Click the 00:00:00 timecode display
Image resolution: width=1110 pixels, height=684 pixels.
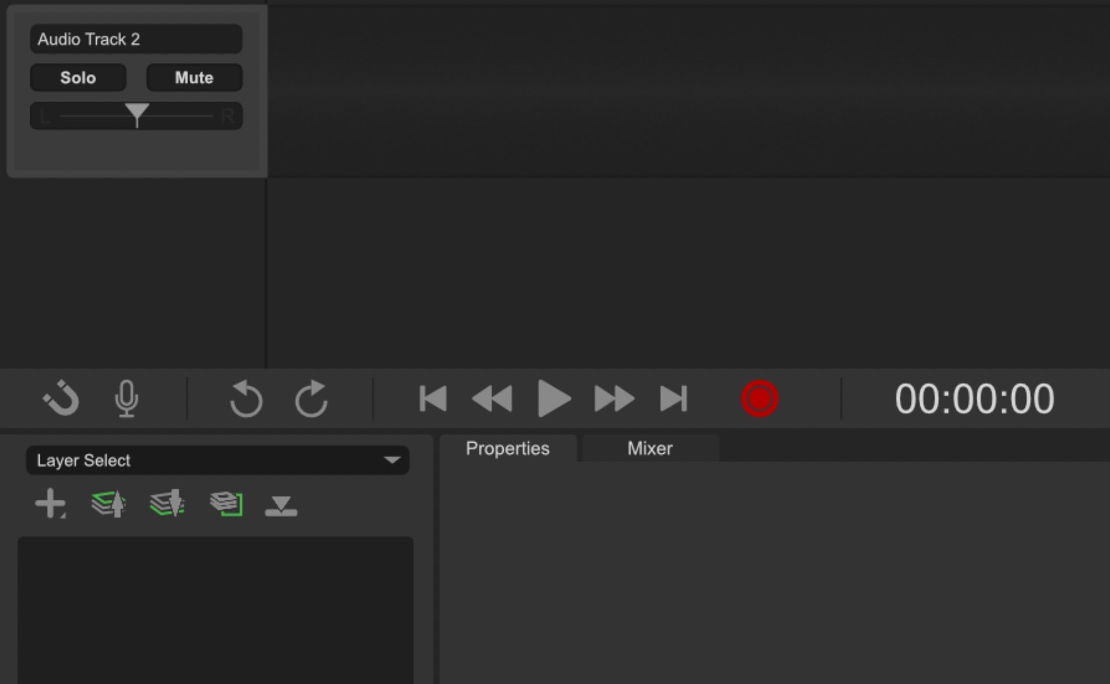coord(974,399)
